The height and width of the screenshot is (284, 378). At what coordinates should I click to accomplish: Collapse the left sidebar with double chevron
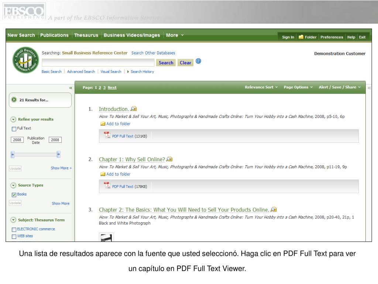(71, 88)
